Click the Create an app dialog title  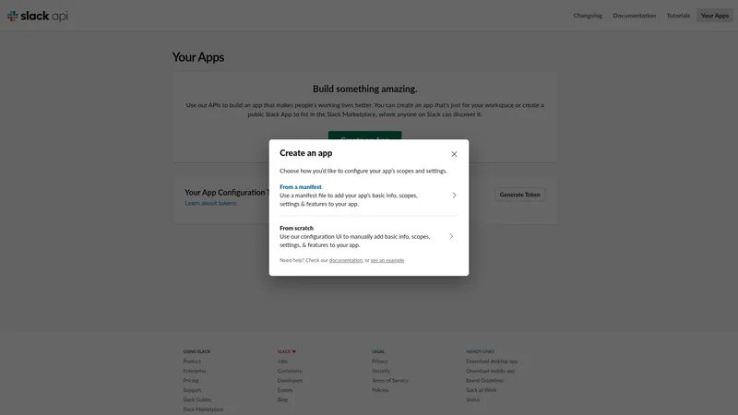(x=306, y=153)
